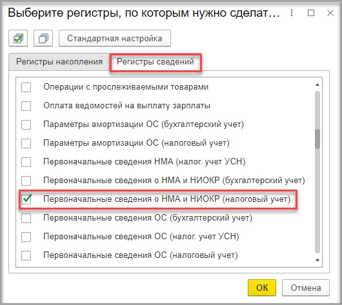
Task: Confirm selection with the yellow ОК button
Action: tap(262, 288)
